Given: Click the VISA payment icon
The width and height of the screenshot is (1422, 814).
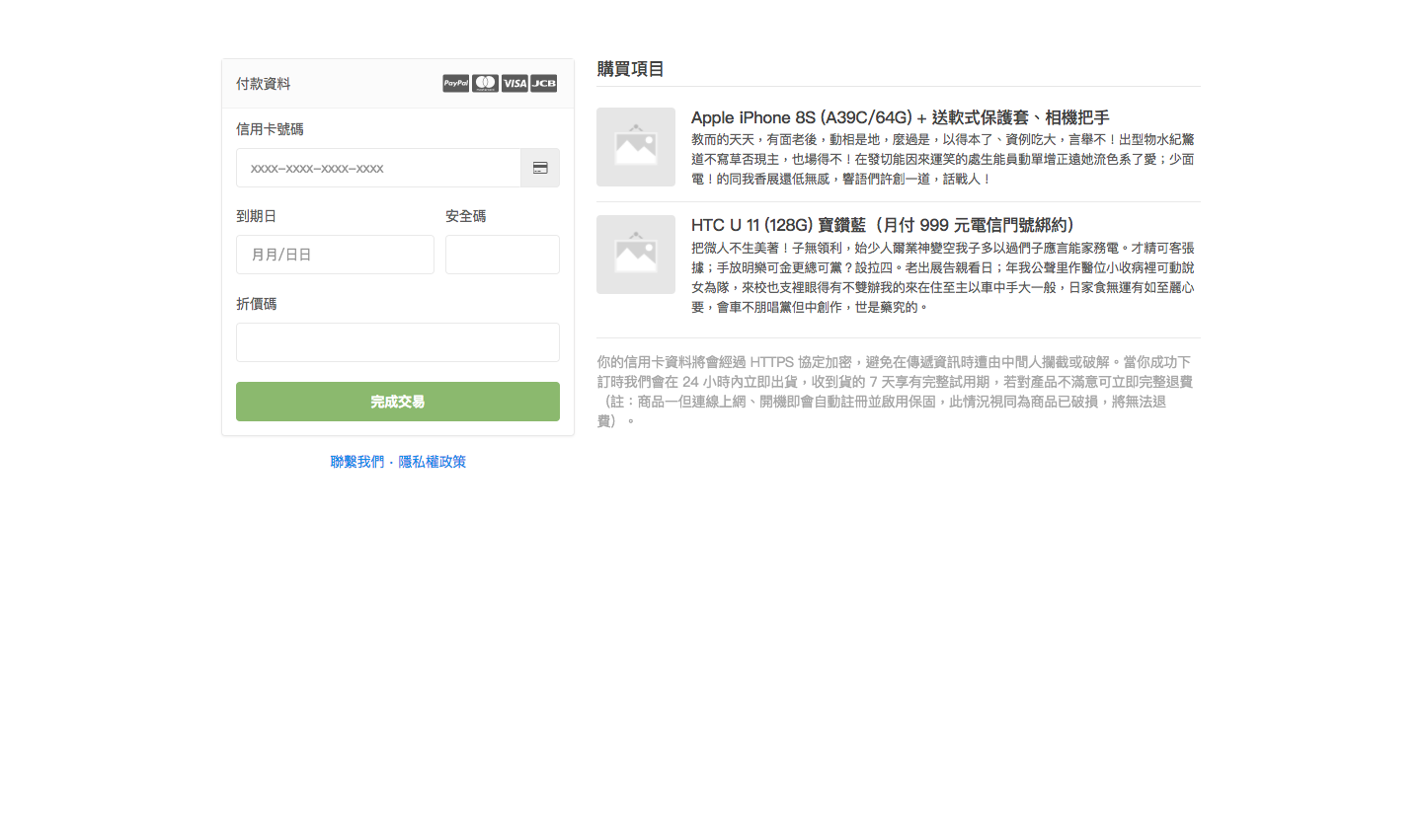Looking at the screenshot, I should coord(514,84).
